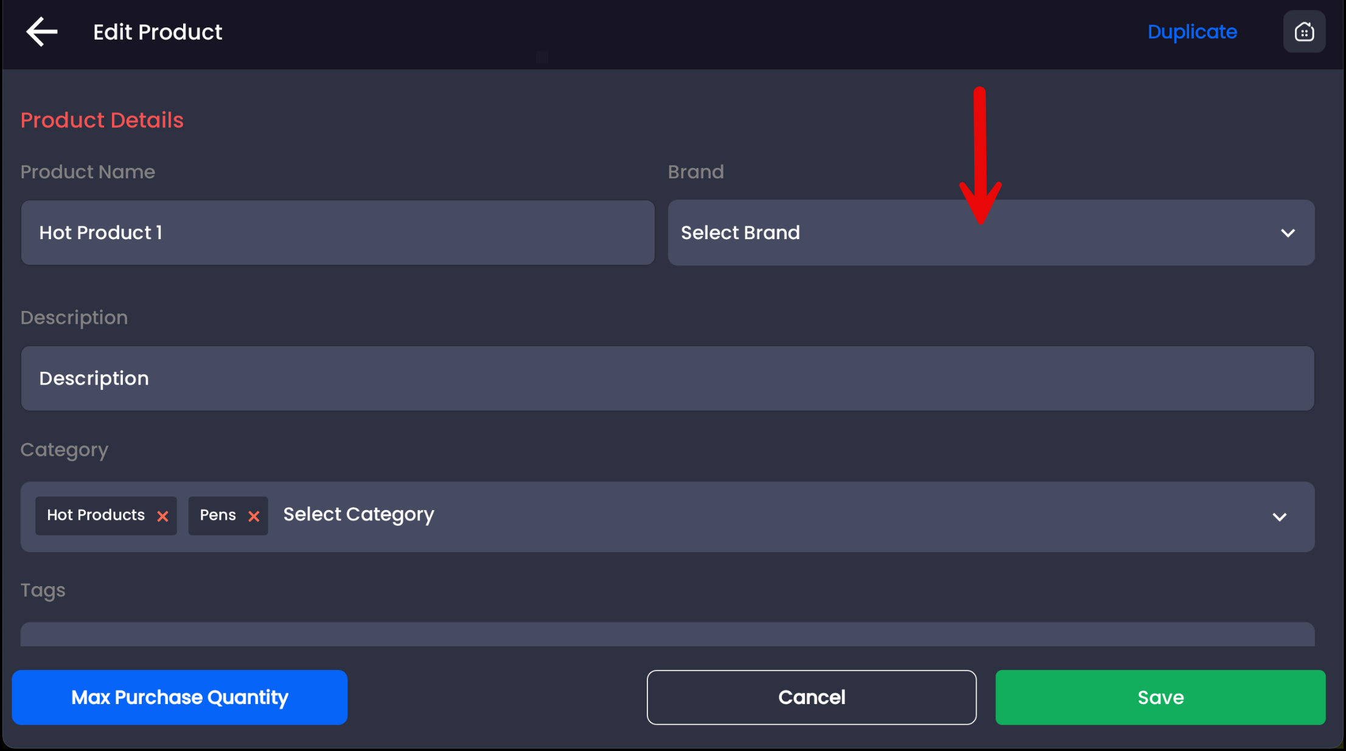Viewport: 1346px width, 751px height.
Task: Click the Category field label
Action: pos(64,450)
